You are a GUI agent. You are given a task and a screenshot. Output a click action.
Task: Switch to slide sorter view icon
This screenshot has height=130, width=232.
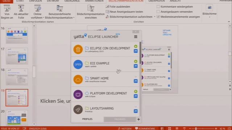point(170,129)
